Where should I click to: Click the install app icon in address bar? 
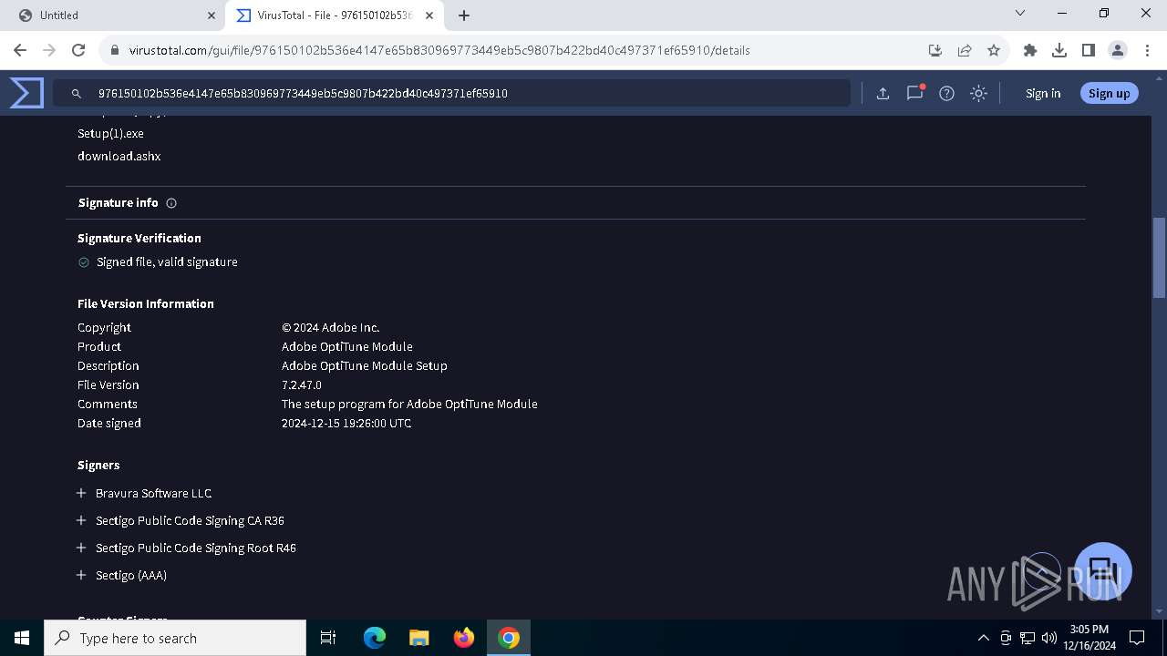pyautogui.click(x=935, y=50)
